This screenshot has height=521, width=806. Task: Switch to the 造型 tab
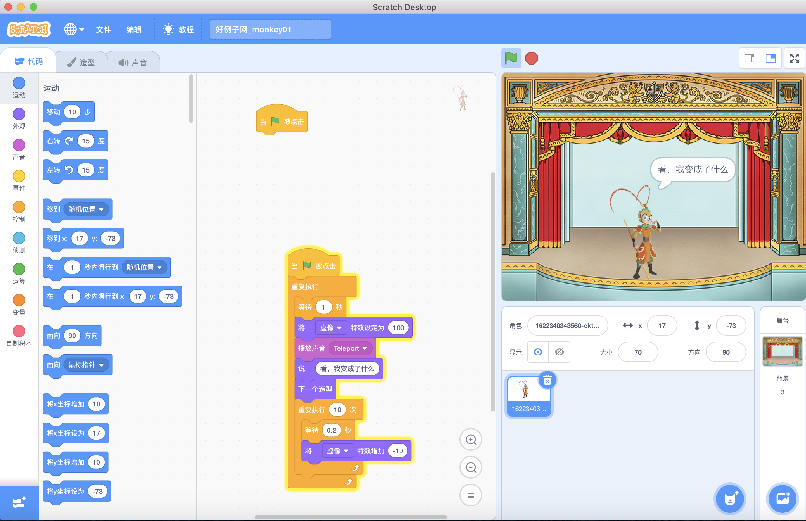pyautogui.click(x=81, y=62)
